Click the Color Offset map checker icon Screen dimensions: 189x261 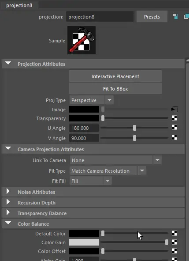[174, 251]
